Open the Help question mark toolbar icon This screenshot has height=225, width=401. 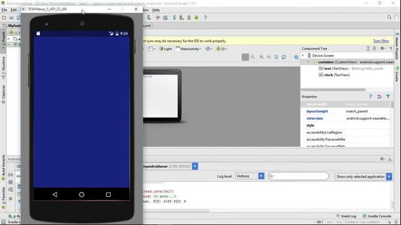(x=205, y=17)
